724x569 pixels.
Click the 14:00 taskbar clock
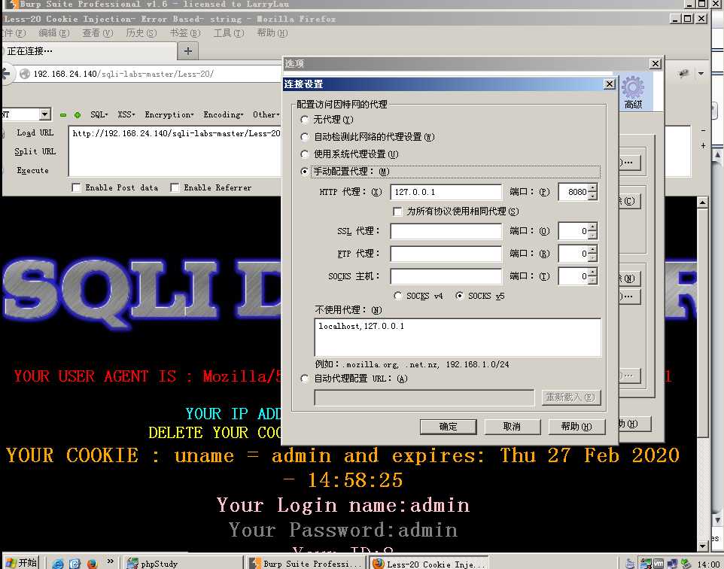pos(709,564)
